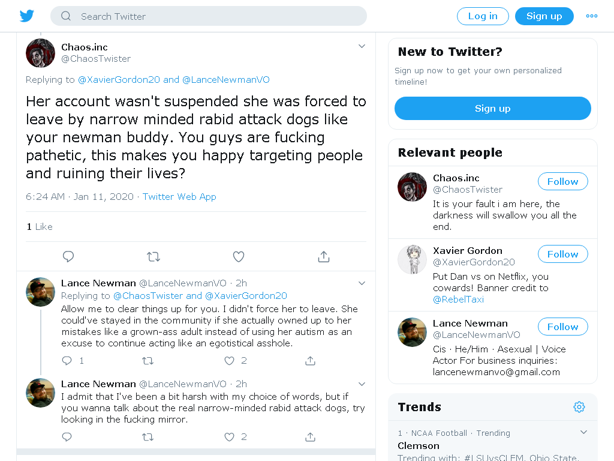The width and height of the screenshot is (614, 461).
Task: Reply to the Chaos.inc main tweet
Action: click(x=68, y=257)
